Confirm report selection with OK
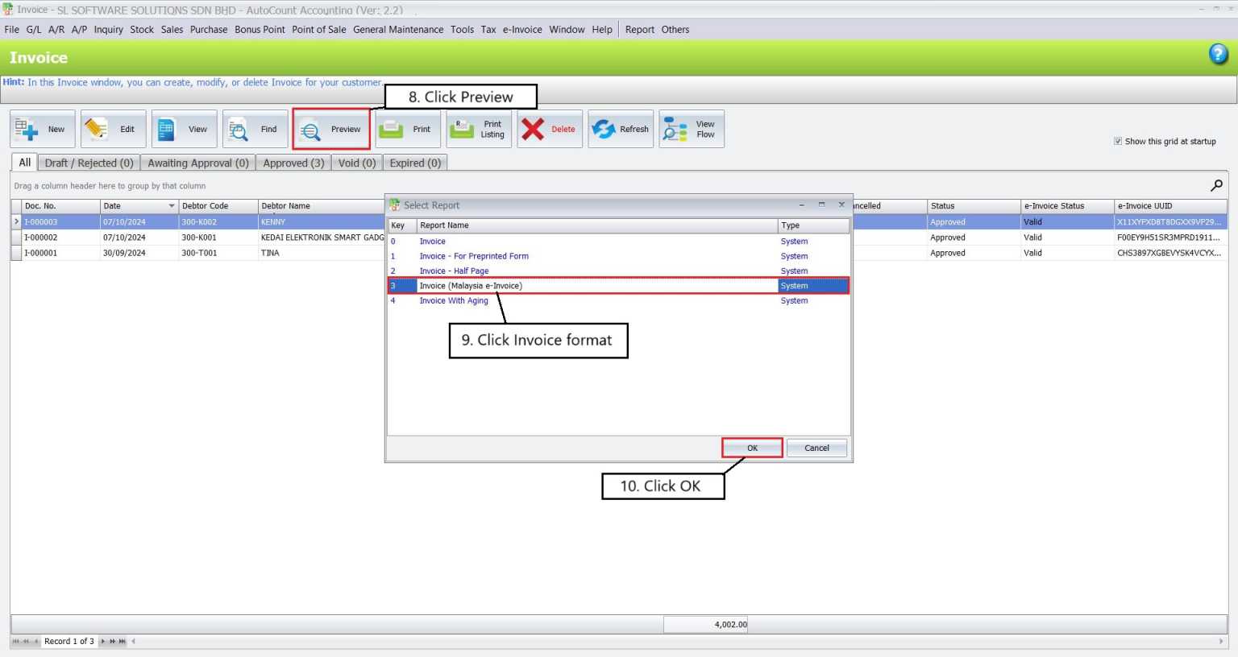The width and height of the screenshot is (1238, 657). (752, 448)
